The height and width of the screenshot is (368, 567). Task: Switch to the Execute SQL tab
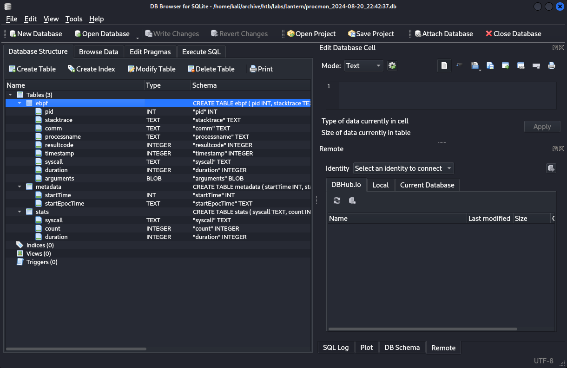point(201,52)
